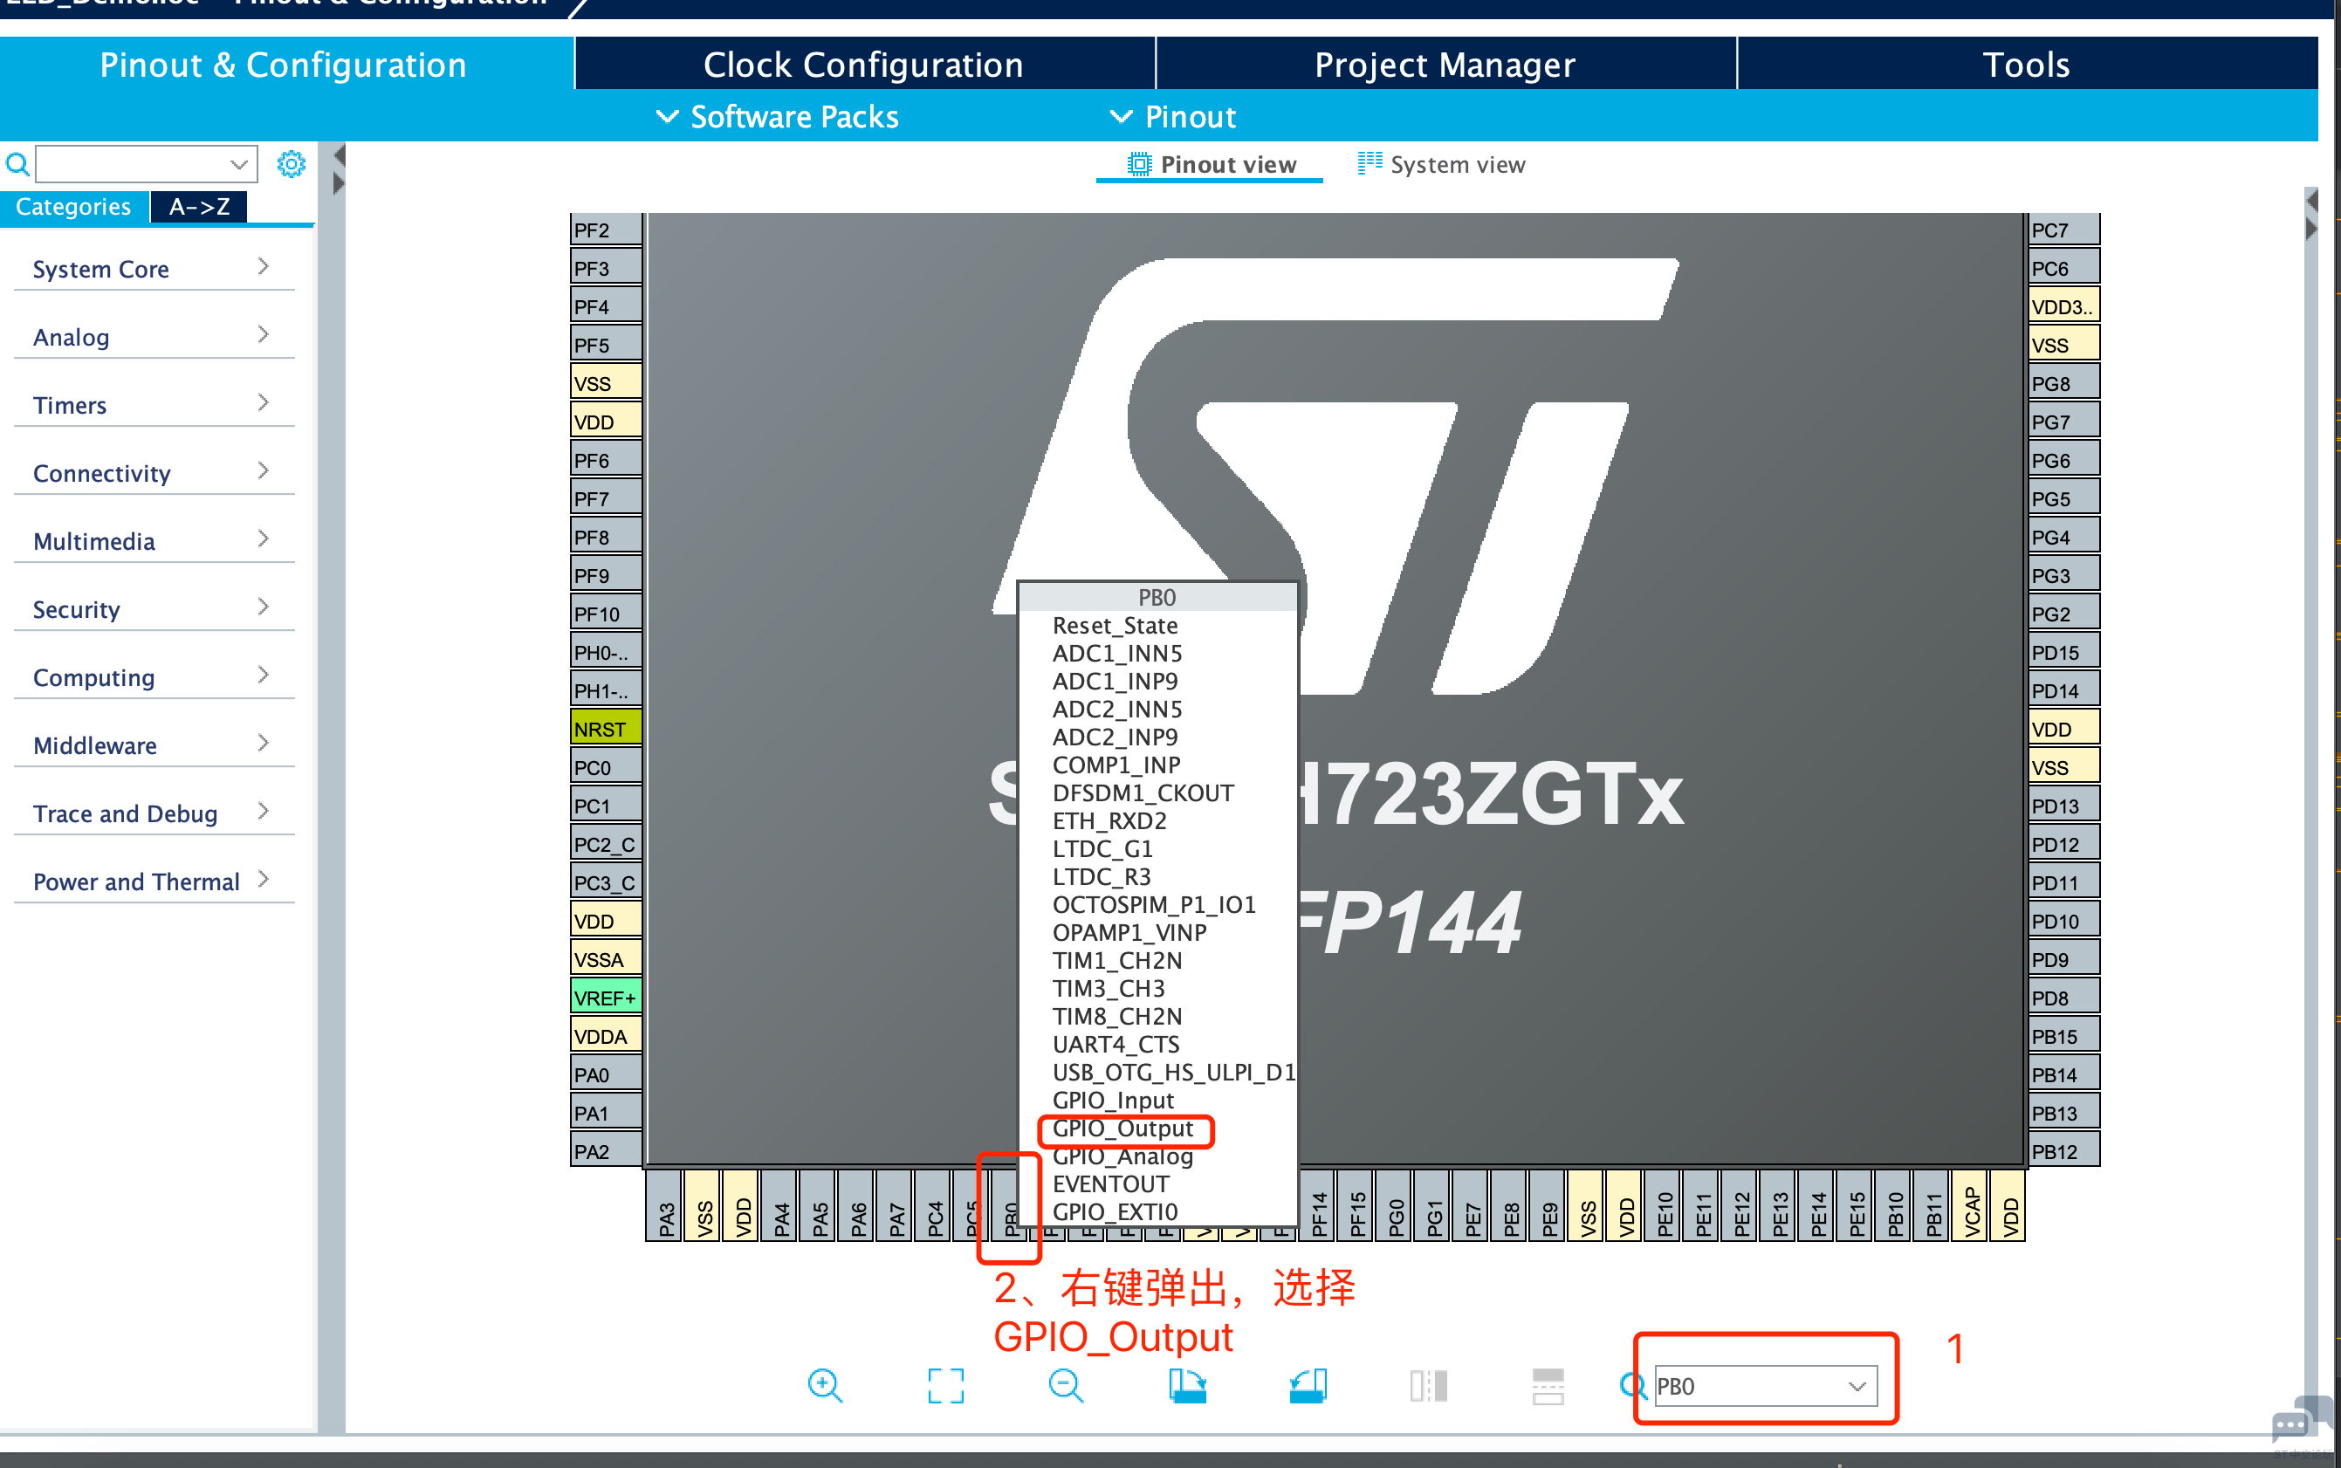Click the VREF+ pin on the chip
The image size is (2341, 1468).
(x=606, y=997)
